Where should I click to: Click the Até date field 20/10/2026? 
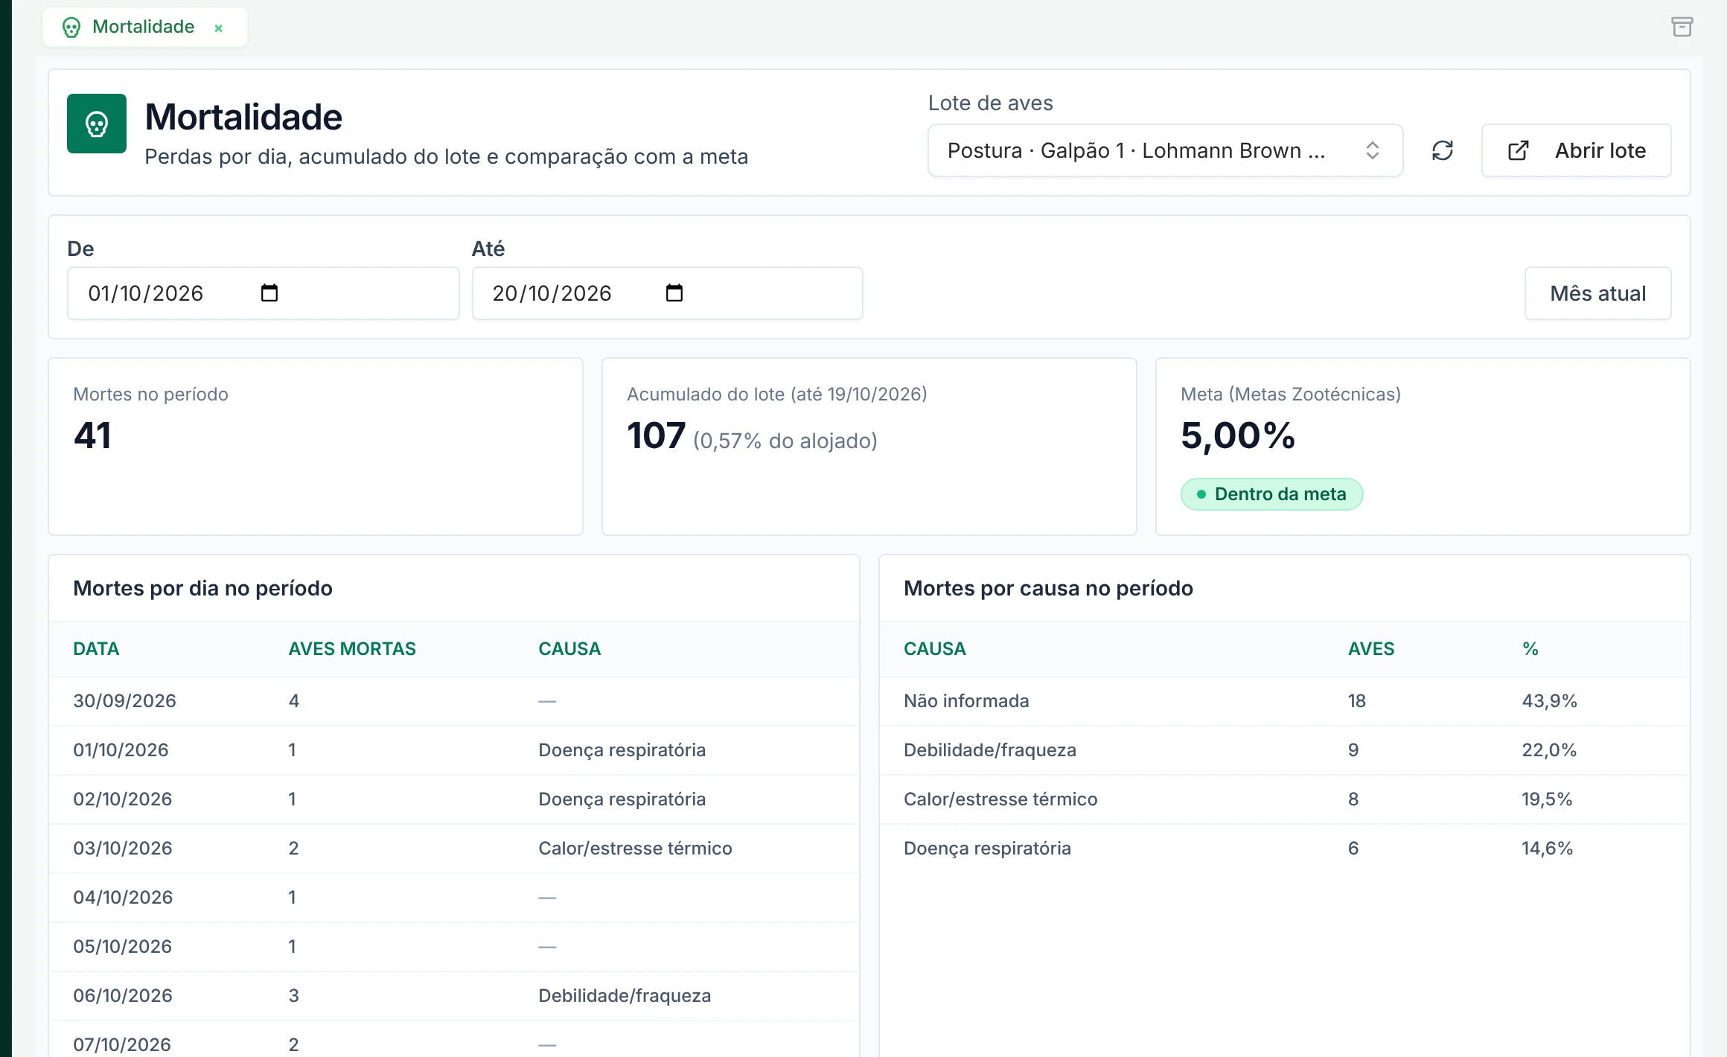click(x=667, y=293)
